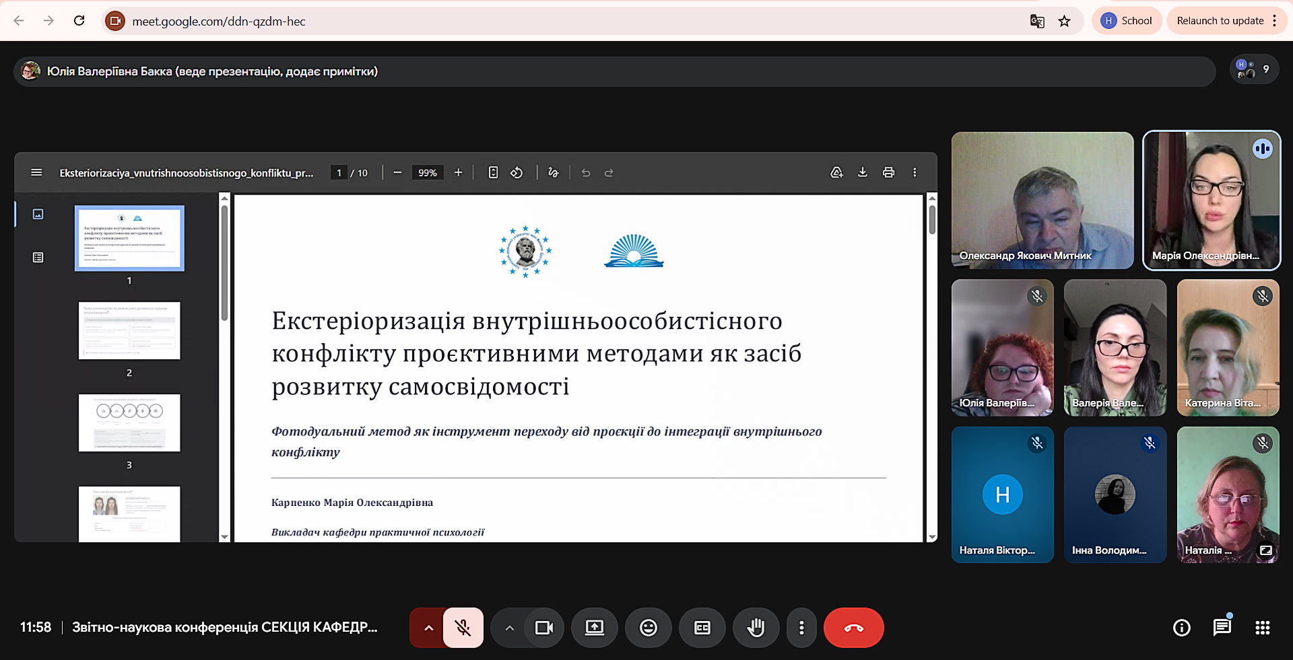
Task: Click Relaunch to update button
Action: [x=1220, y=21]
